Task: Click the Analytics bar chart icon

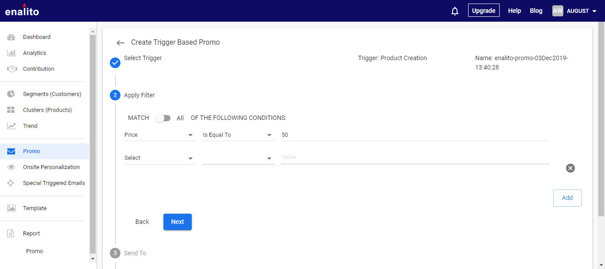Action: tap(12, 53)
